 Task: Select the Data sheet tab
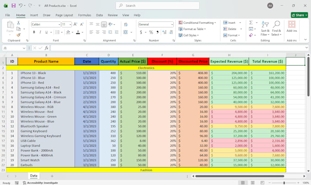[33, 175]
